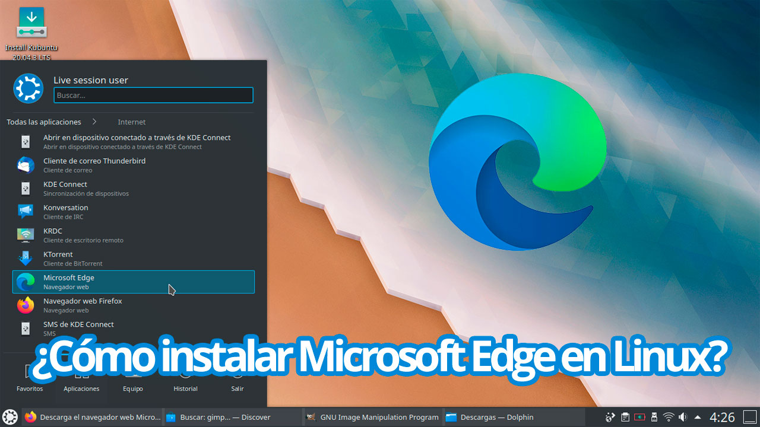The height and width of the screenshot is (427, 760).
Task: Click the Dolphin folder icon on taskbar
Action: tap(451, 417)
